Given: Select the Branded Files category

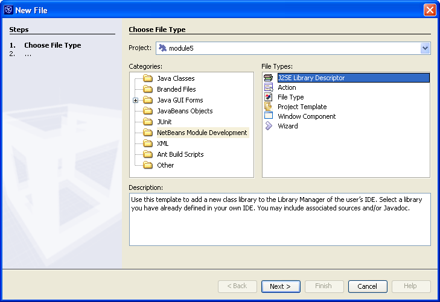Looking at the screenshot, I should click(176, 89).
